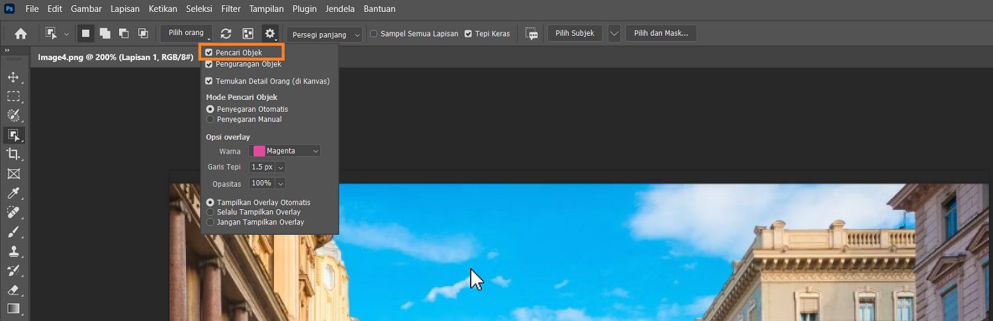This screenshot has width=993, height=321.
Task: Choose New Selection mode icon
Action: (x=85, y=33)
